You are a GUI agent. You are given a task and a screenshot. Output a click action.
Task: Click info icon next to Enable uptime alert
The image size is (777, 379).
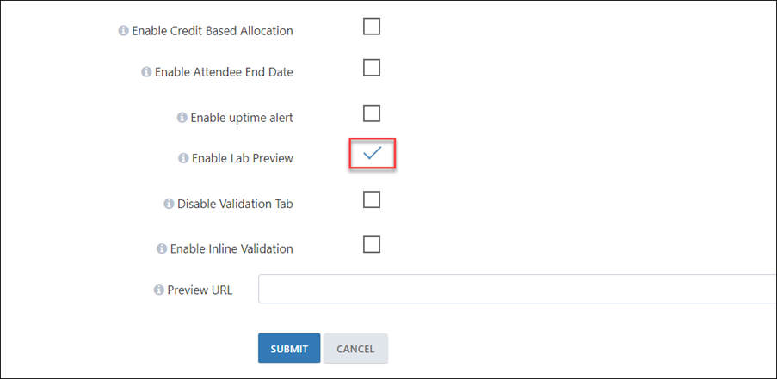tap(182, 118)
